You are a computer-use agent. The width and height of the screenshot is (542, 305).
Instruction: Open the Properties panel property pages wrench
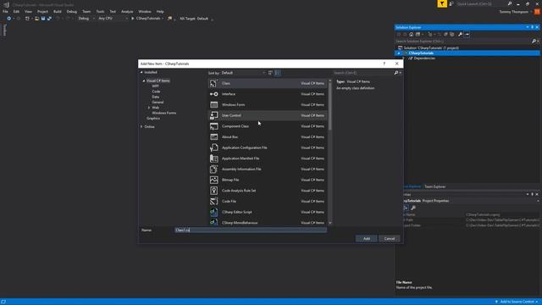[413, 208]
